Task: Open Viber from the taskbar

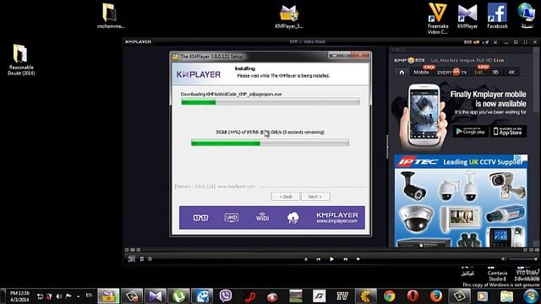Action: pos(226,296)
